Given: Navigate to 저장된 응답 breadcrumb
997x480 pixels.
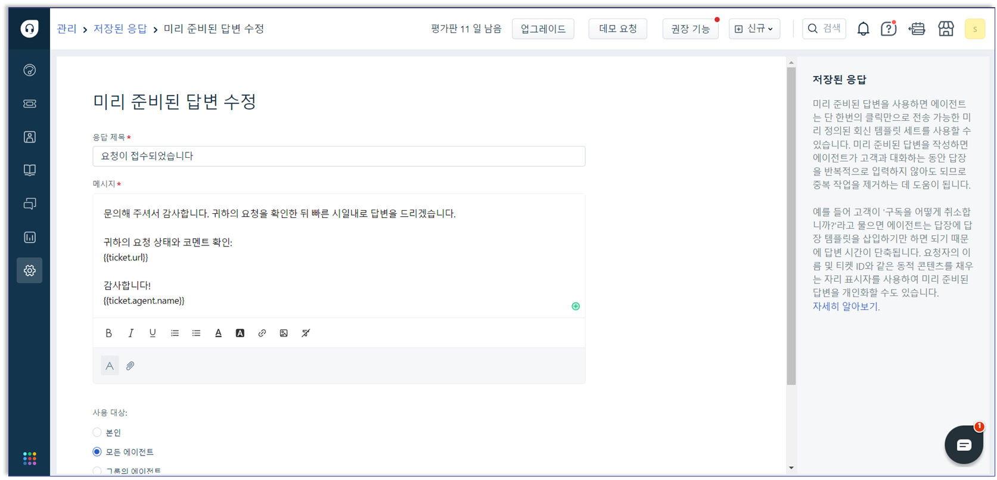Looking at the screenshot, I should point(120,29).
